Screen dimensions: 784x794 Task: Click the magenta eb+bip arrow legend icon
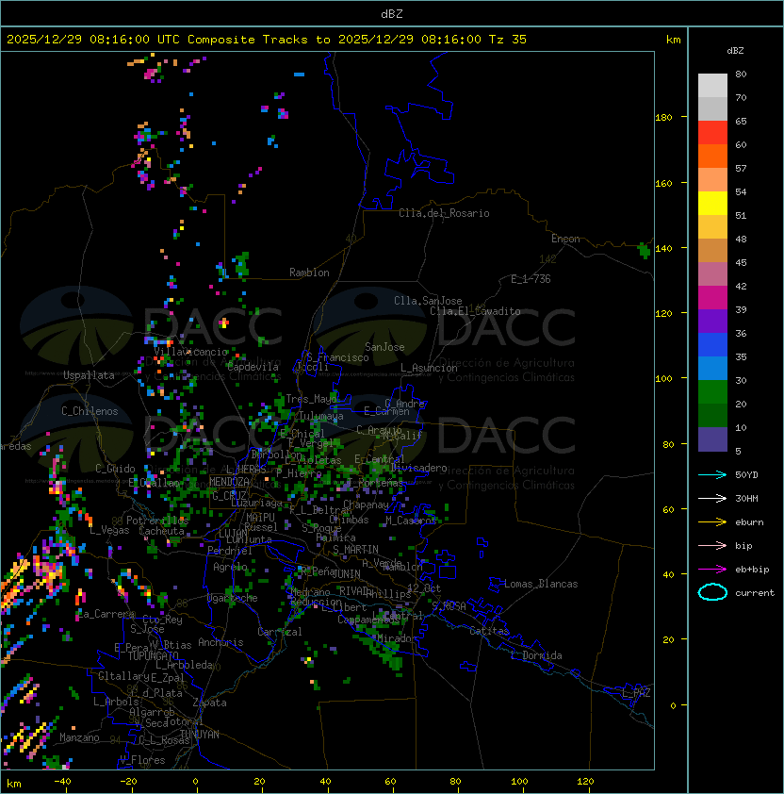[712, 570]
